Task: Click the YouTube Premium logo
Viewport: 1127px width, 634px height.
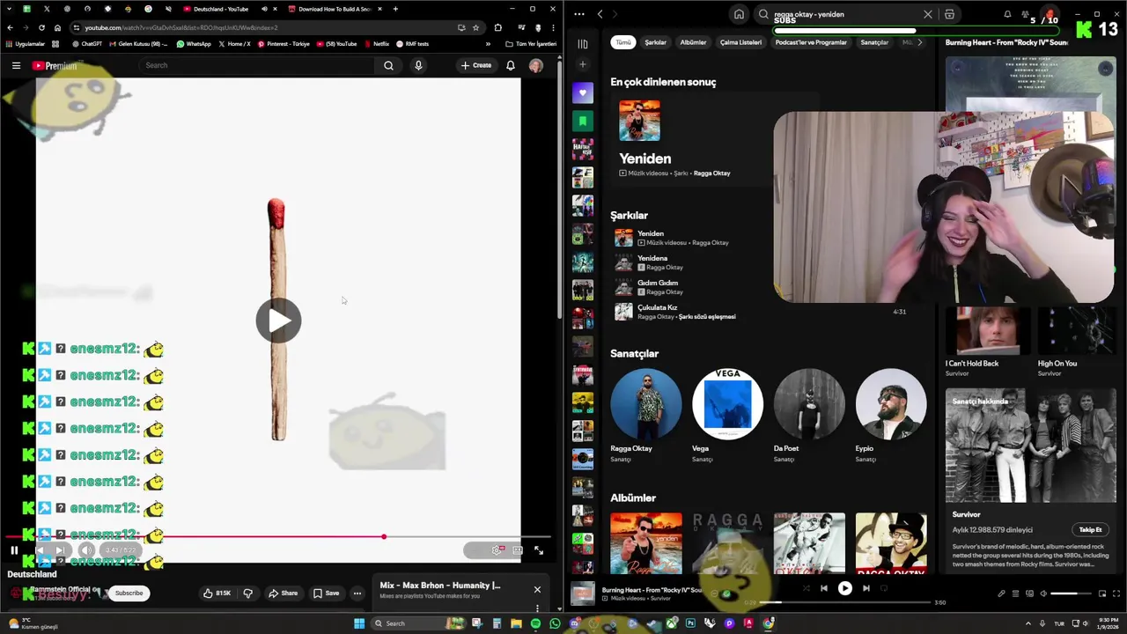Action: 55,65
